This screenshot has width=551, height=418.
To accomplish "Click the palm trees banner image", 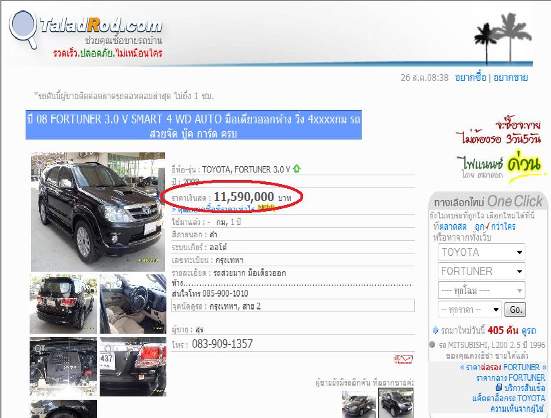I will click(503, 38).
